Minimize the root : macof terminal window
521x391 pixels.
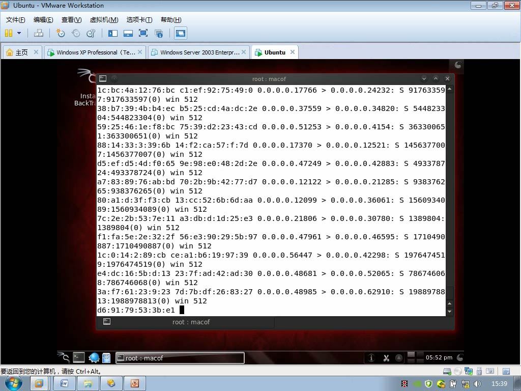pyautogui.click(x=424, y=78)
